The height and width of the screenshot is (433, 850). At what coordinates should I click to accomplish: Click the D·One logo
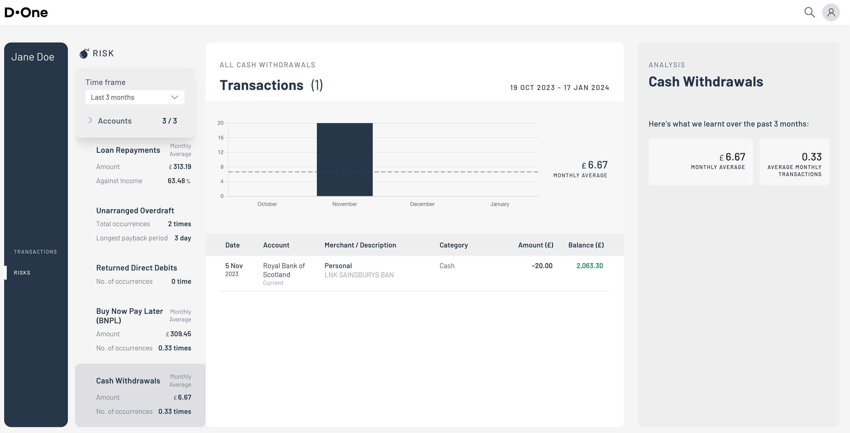coord(26,12)
